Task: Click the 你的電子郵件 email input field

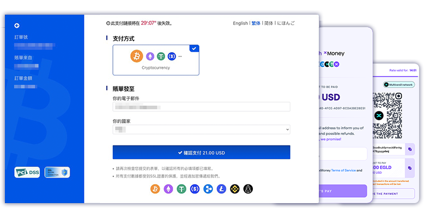Action: (202, 106)
